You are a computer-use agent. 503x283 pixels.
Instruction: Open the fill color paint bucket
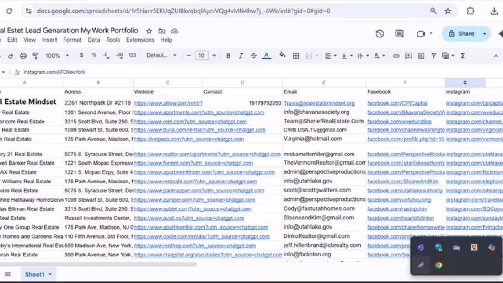(x=282, y=55)
